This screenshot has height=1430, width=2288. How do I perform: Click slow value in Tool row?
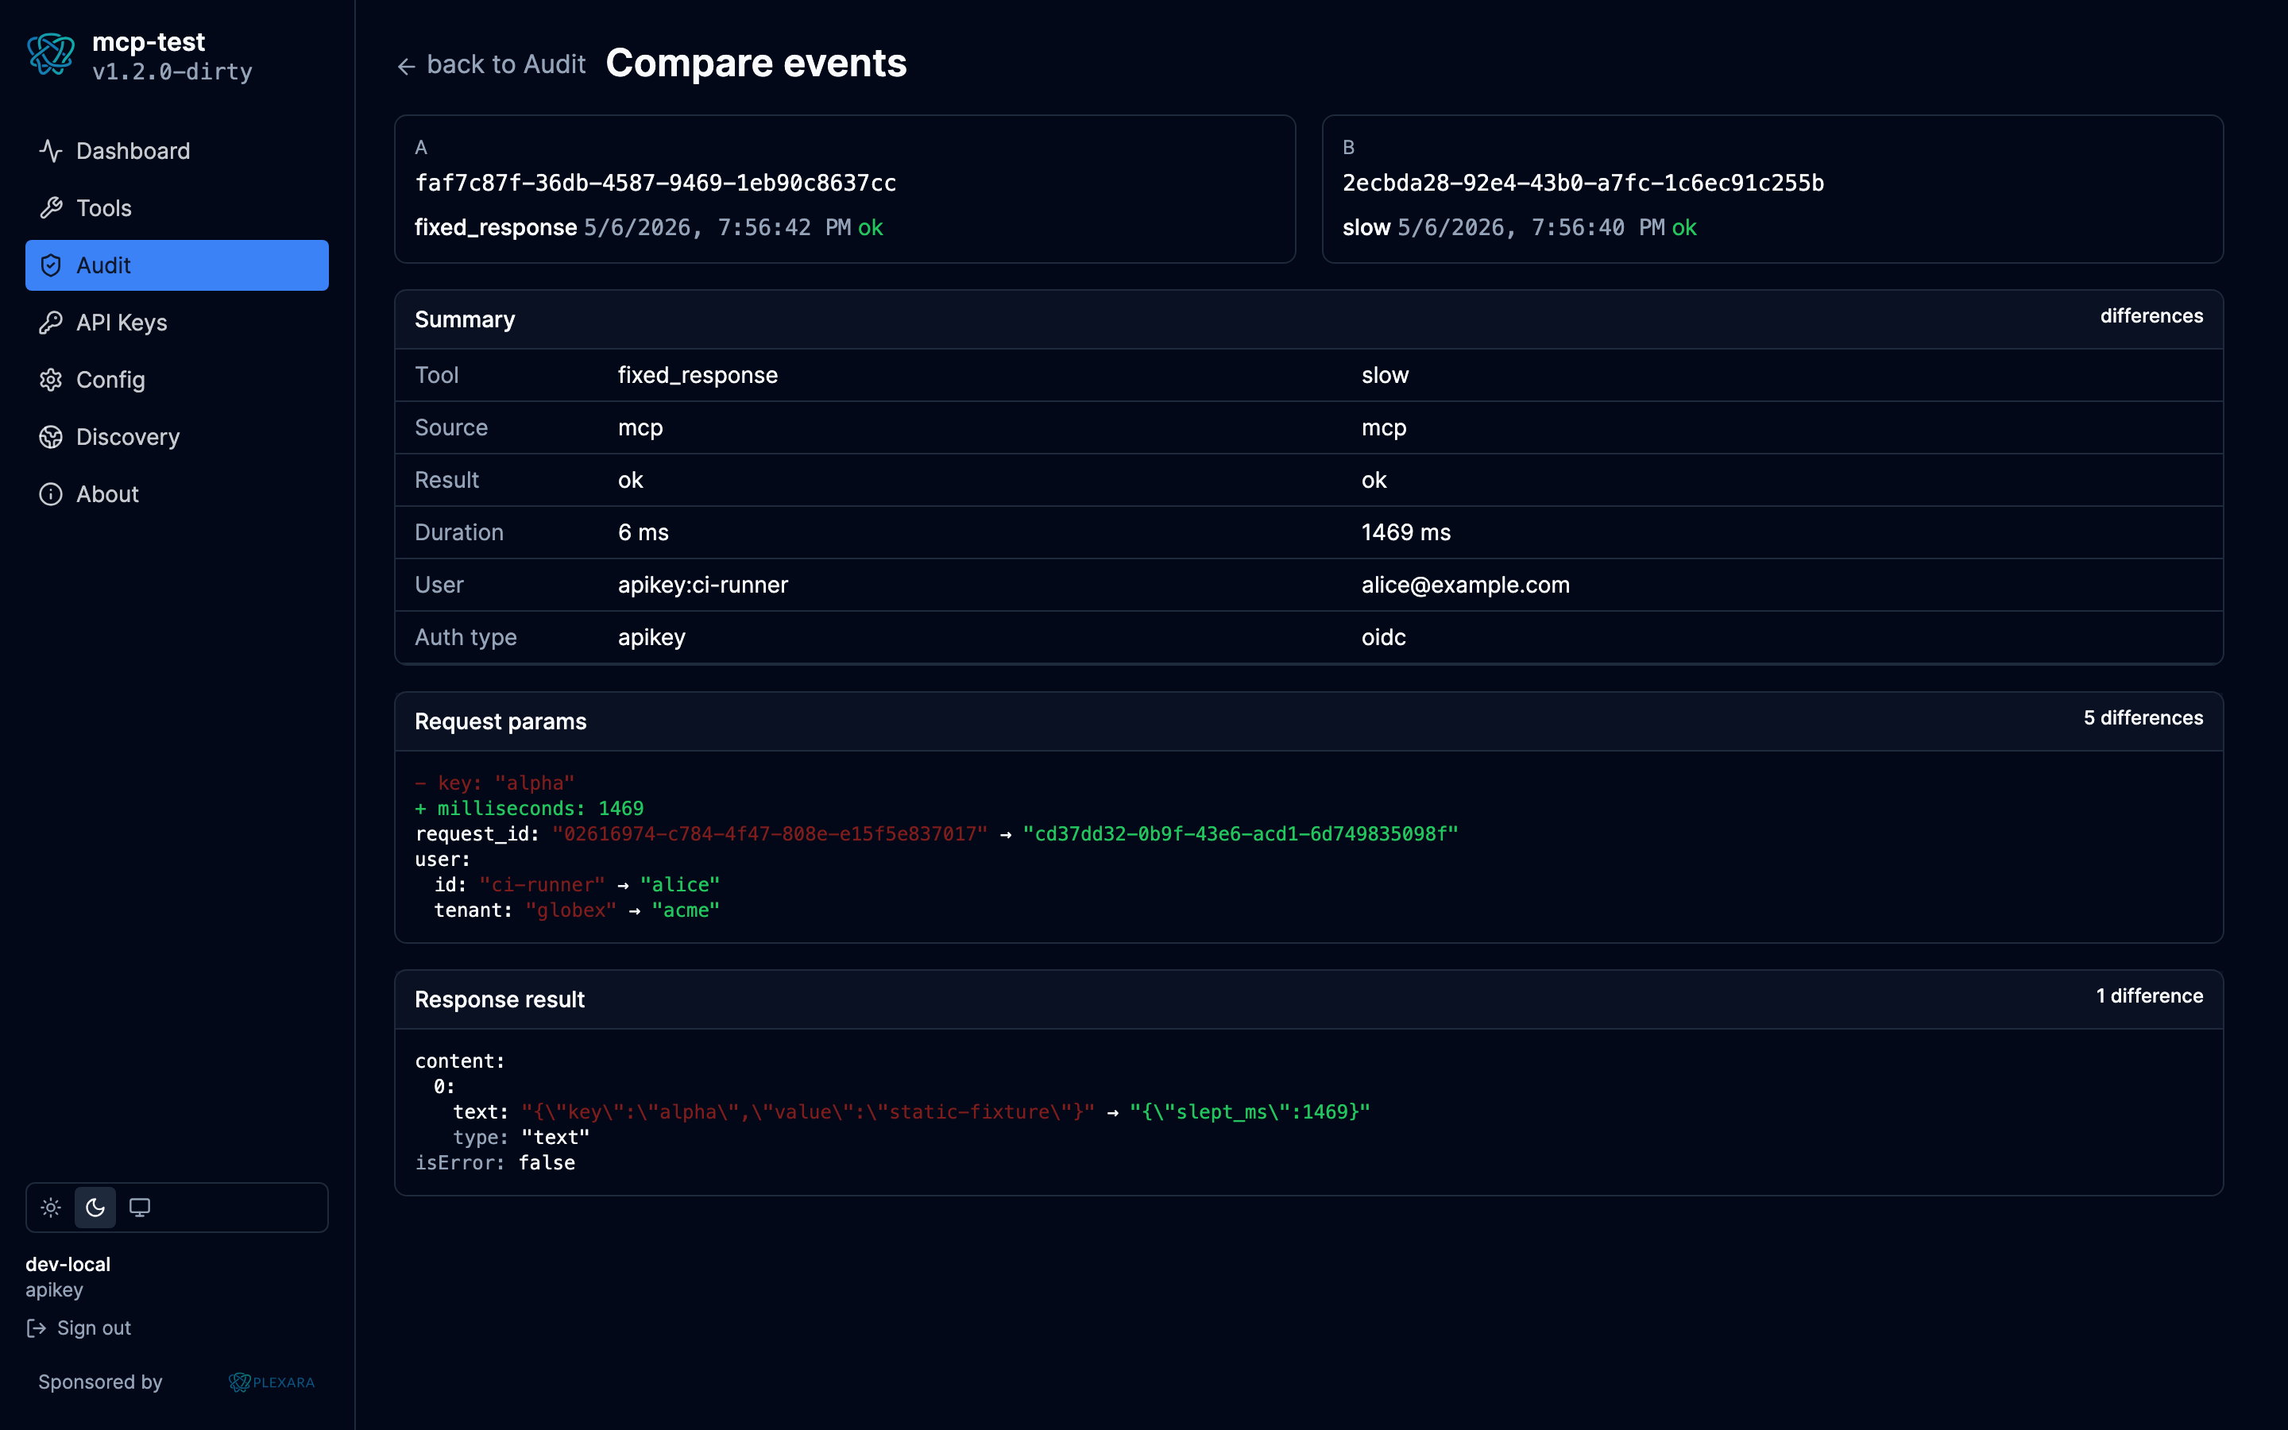(x=1385, y=376)
